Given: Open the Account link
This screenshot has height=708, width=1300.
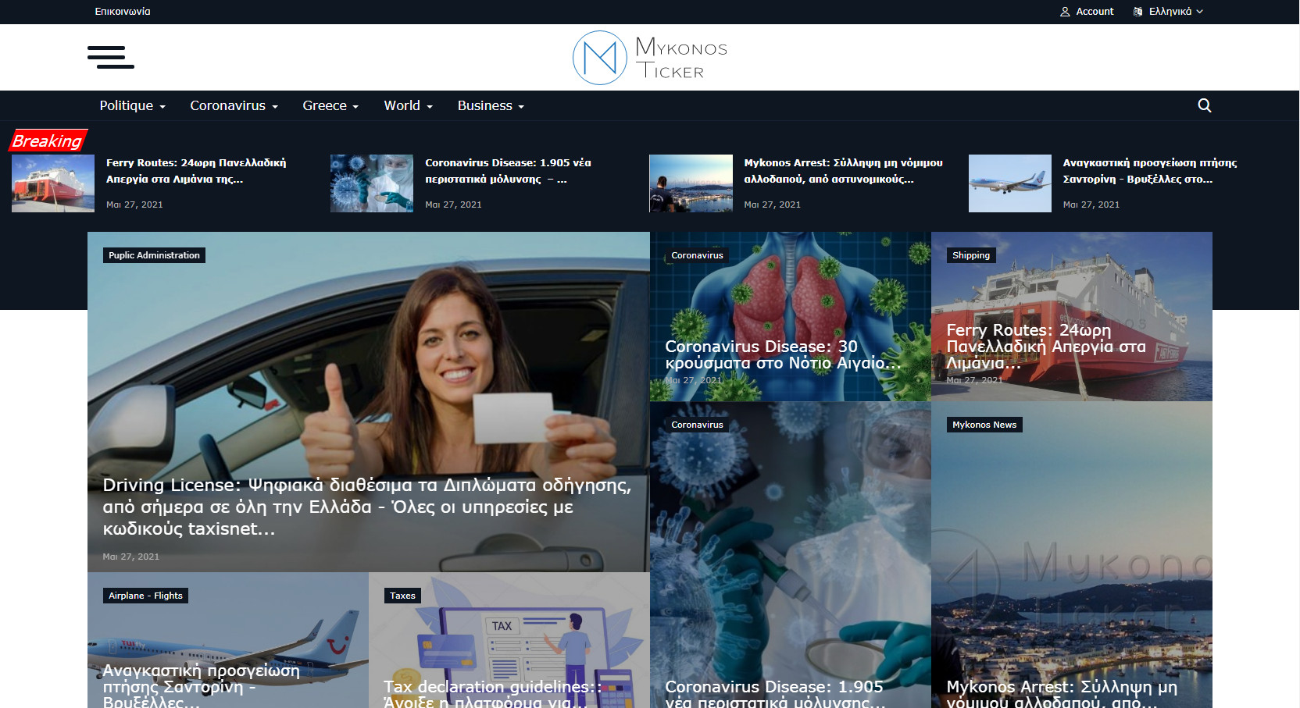Looking at the screenshot, I should point(1095,12).
